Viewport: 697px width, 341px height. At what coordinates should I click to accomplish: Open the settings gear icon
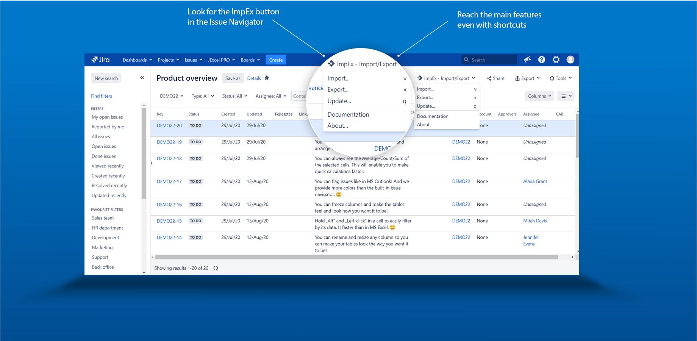point(556,59)
